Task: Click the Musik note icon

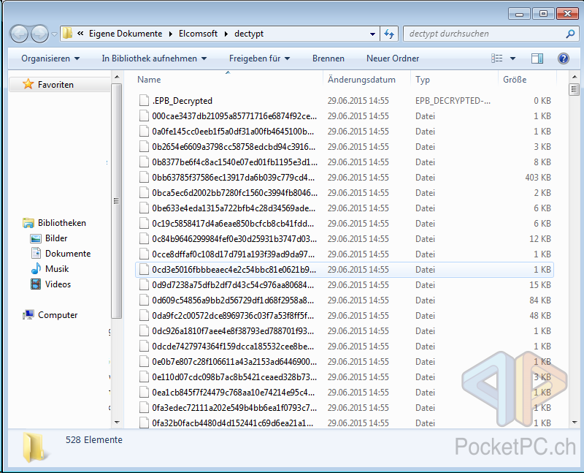Action: coord(36,268)
